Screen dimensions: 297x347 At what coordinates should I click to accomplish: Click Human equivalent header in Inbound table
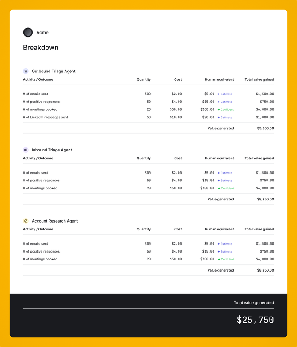pyautogui.click(x=219, y=158)
